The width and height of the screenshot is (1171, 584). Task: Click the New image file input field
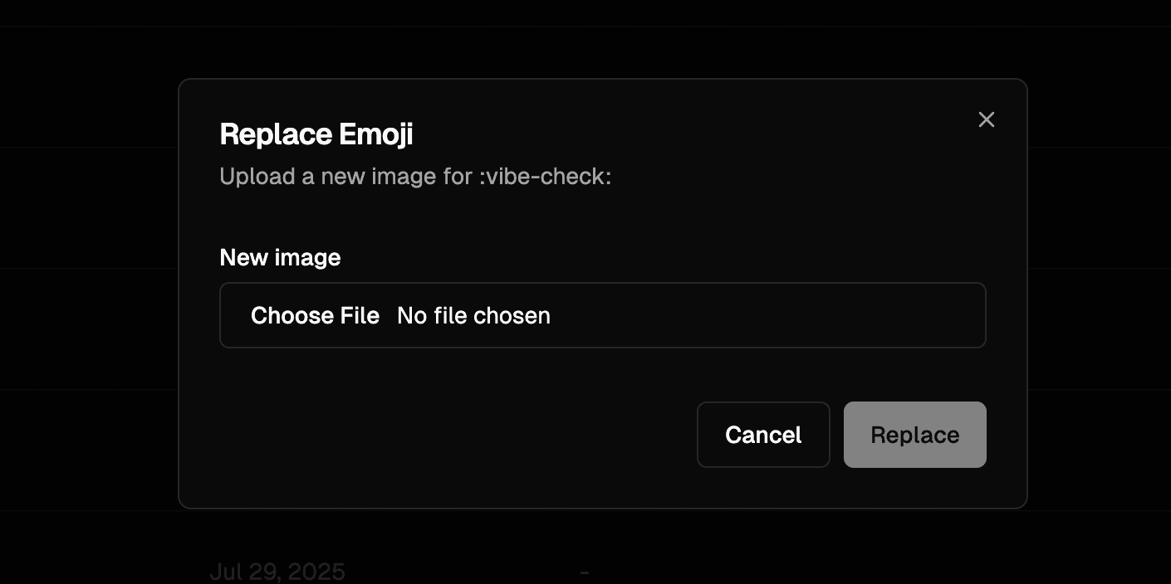click(x=602, y=315)
